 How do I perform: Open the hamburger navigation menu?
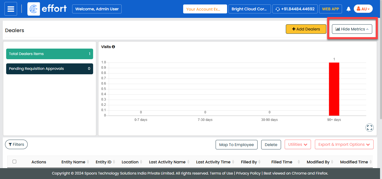(11, 9)
